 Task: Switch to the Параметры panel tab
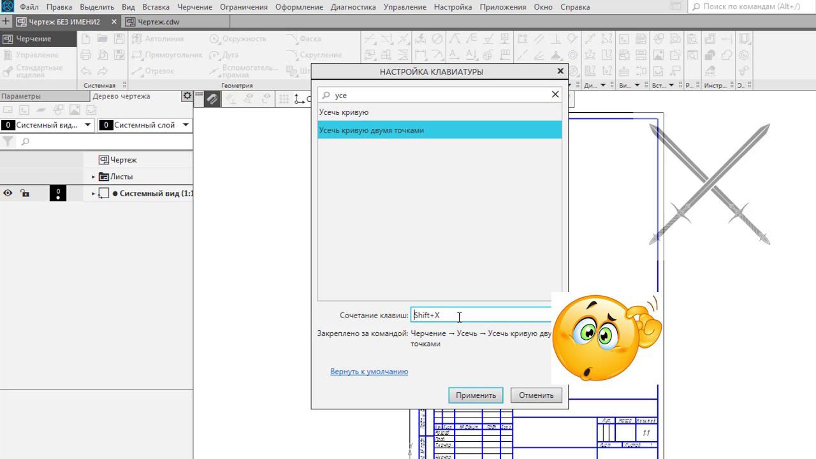[x=21, y=96]
